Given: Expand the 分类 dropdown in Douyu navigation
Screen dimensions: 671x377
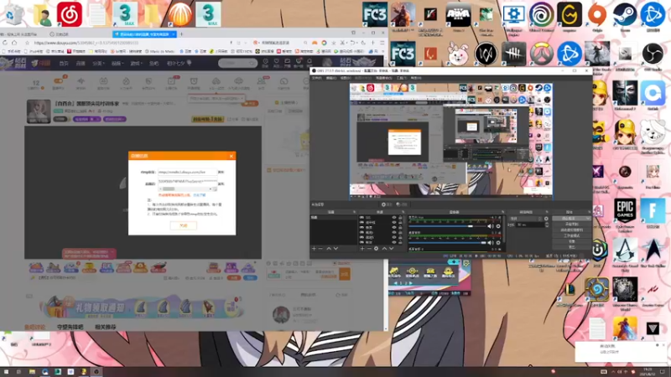Looking at the screenshot, I should coord(98,64).
